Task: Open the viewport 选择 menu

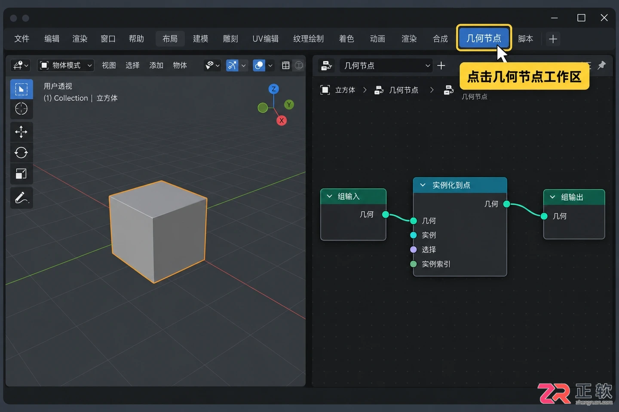Action: pos(132,65)
